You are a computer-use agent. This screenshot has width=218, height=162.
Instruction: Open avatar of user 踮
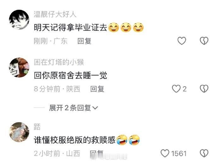coord(19,132)
